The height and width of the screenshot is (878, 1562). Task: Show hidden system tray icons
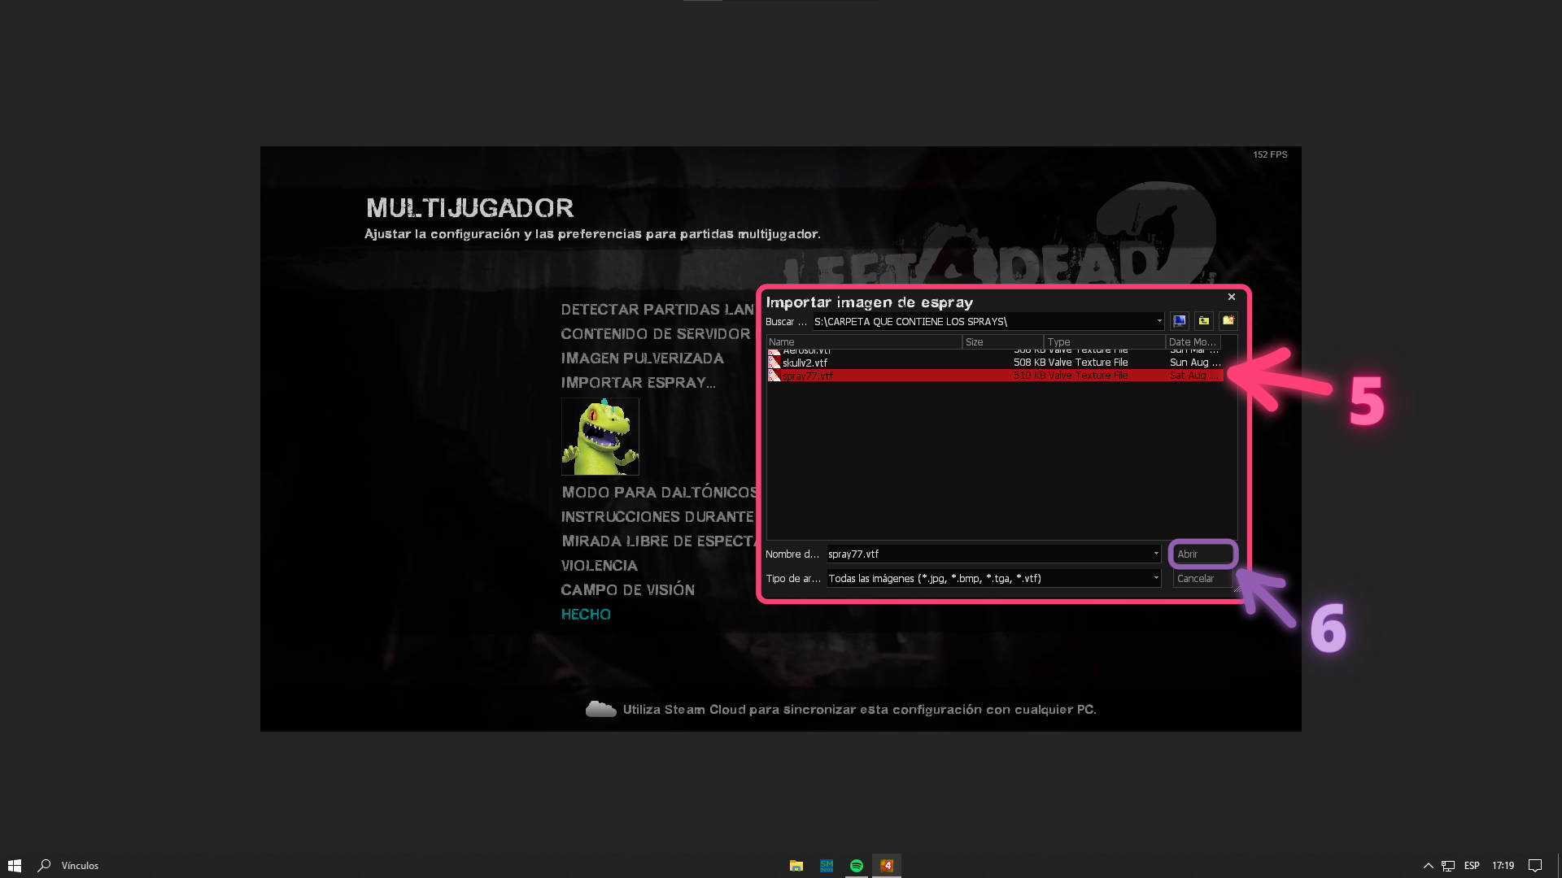[x=1428, y=866]
